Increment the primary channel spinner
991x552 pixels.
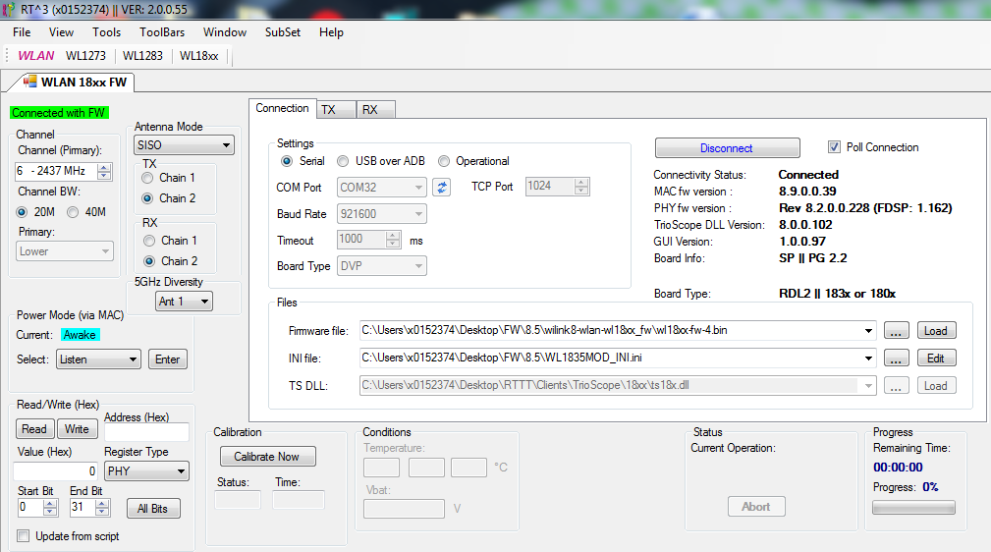[x=104, y=167]
